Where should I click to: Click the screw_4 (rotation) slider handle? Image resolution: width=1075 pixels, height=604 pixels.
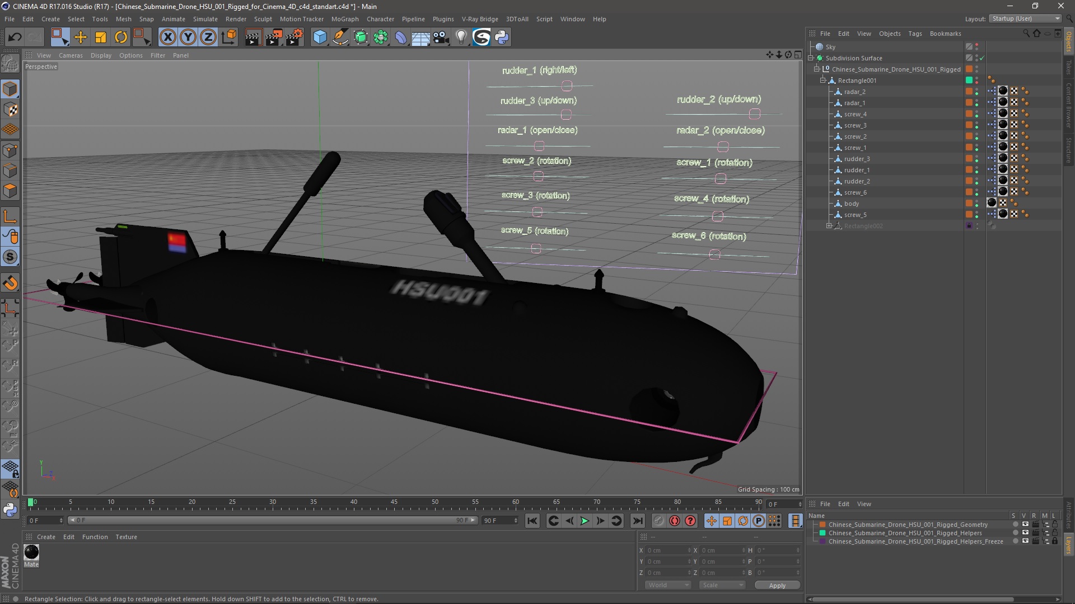pos(717,216)
